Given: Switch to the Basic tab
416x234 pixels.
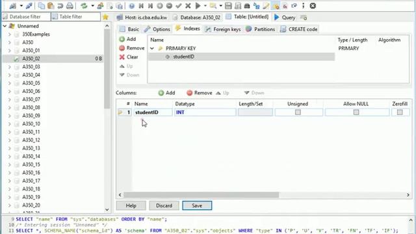Looking at the screenshot, I should click(129, 29).
